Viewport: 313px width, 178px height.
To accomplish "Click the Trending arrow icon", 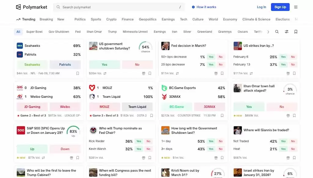I will coord(18,19).
